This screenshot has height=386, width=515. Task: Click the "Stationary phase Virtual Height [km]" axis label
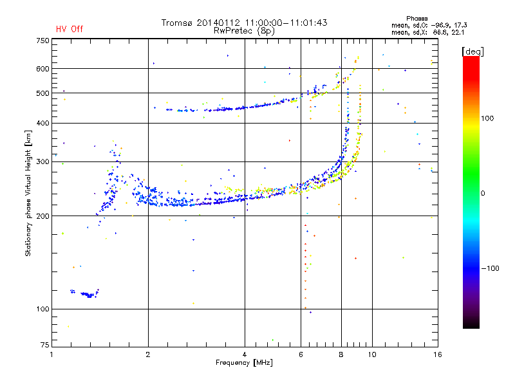click(28, 193)
